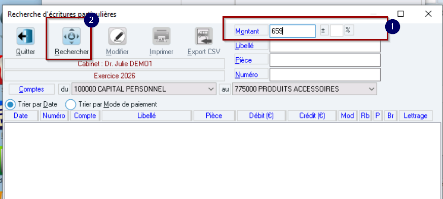The height and width of the screenshot is (199, 443).
Task: Focus the Montant input field
Action: point(292,31)
